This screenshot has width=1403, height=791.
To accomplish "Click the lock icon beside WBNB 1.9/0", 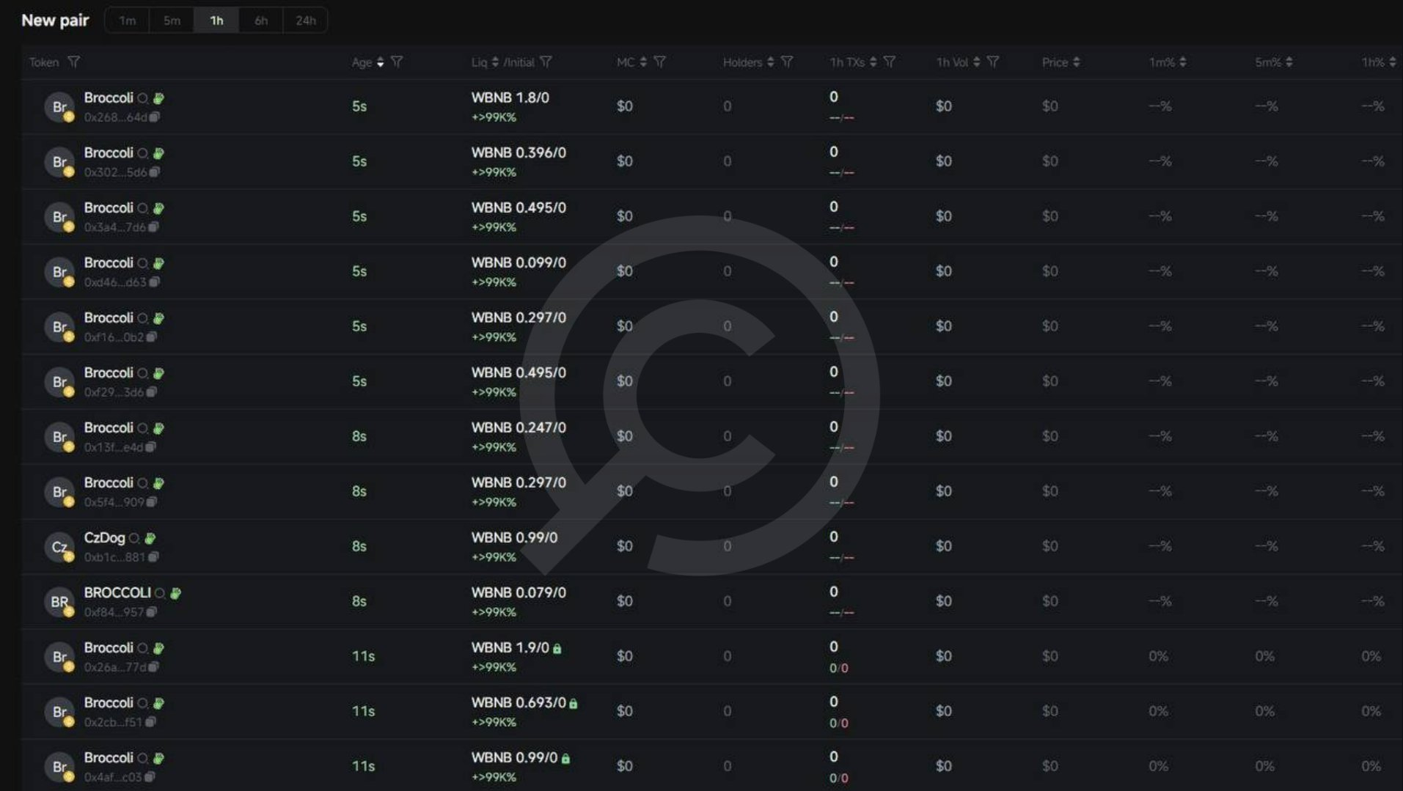I will click(x=557, y=649).
